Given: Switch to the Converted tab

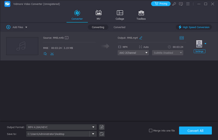Looking at the screenshot, I should coord(119,27).
